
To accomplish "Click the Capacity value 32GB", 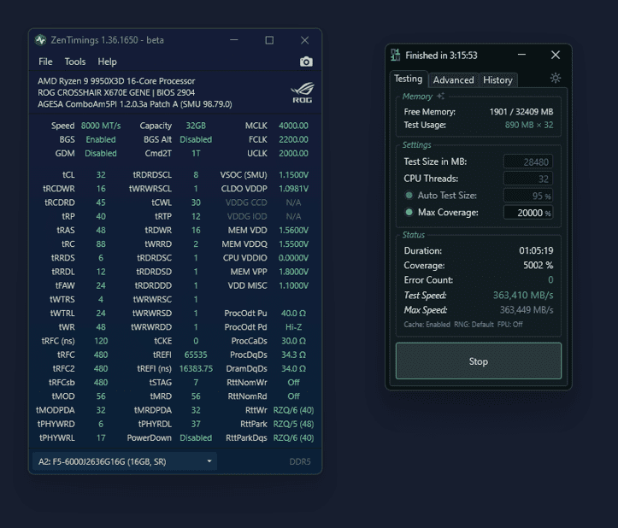I will tap(196, 126).
